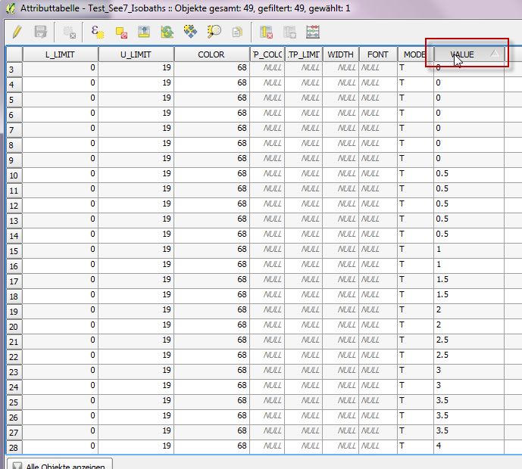The width and height of the screenshot is (522, 469).
Task: Open the field calculator (abacus icon)
Action: [313, 32]
